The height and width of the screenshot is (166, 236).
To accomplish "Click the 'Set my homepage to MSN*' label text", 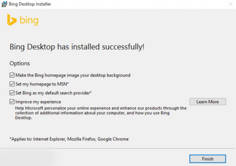I will pyautogui.click(x=42, y=84).
